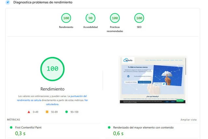Click the '50–89' range label
This screenshot has height=139, width=208.
54,112
